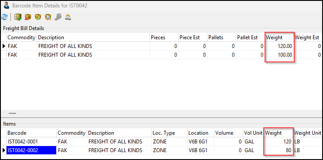Click the balance scales weight icon
Screen dimensions: 323x160
coord(68,17)
